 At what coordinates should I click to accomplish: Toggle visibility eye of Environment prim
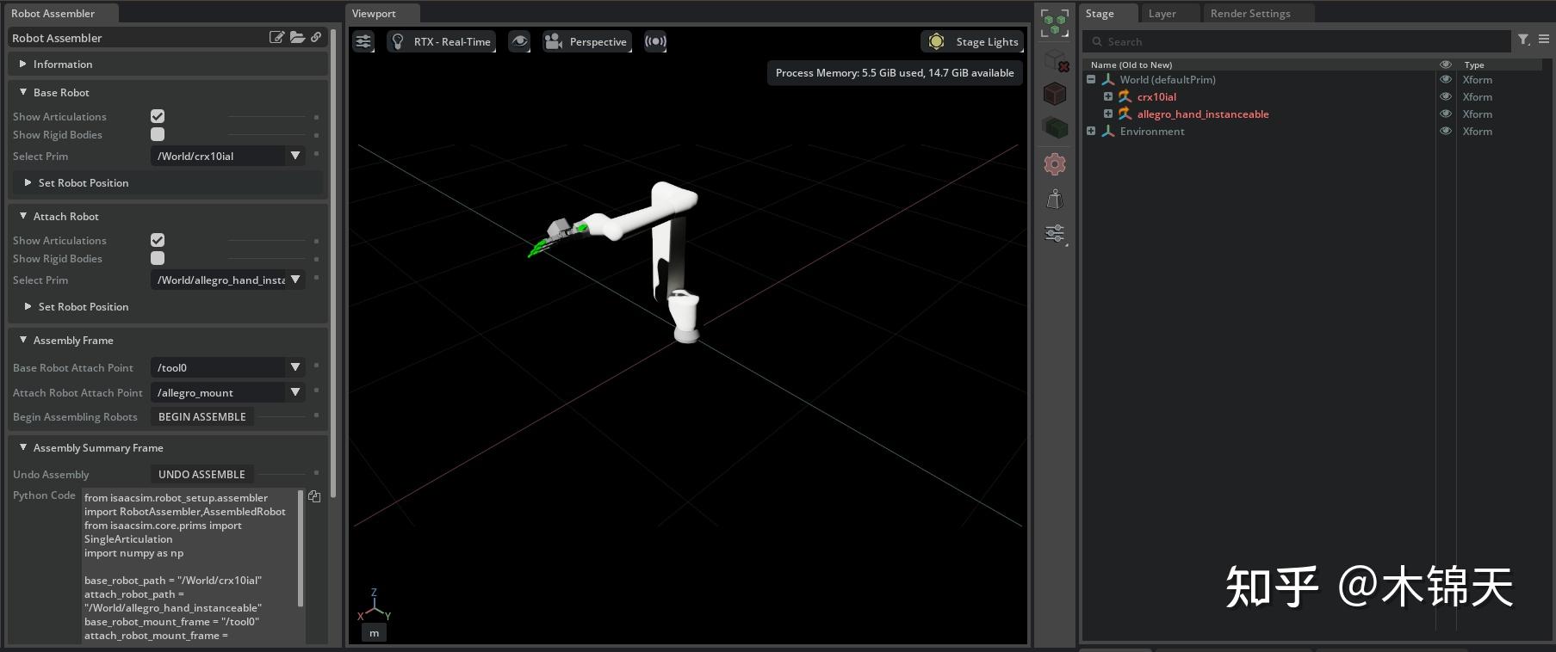tap(1446, 131)
